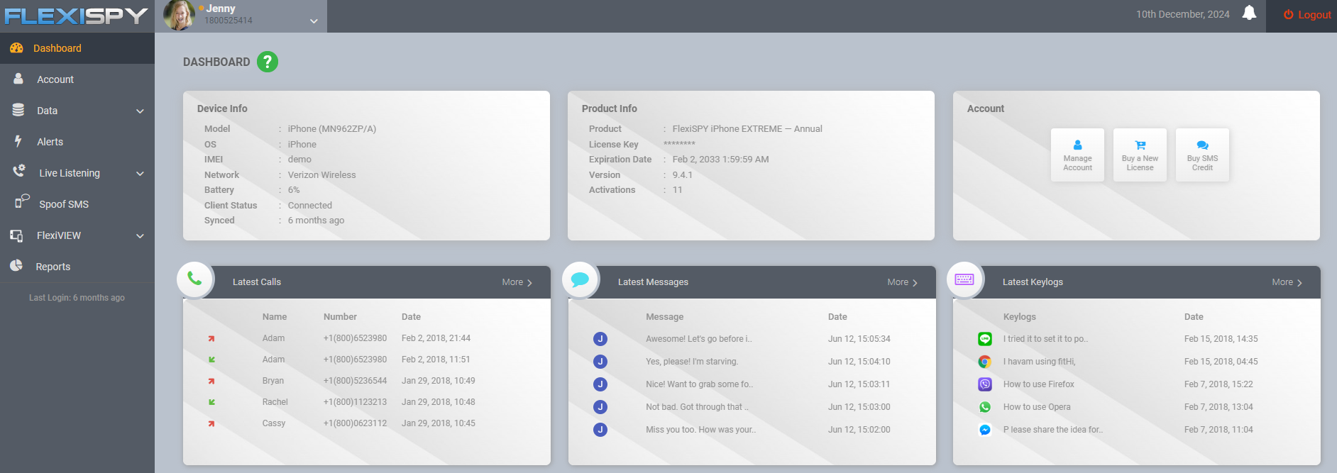The width and height of the screenshot is (1337, 473).
Task: Click the Chrome icon in the keylogs list
Action: [x=984, y=362]
